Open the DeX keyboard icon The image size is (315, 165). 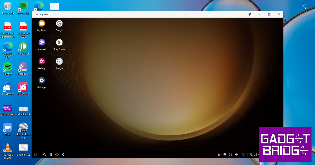click(x=225, y=154)
